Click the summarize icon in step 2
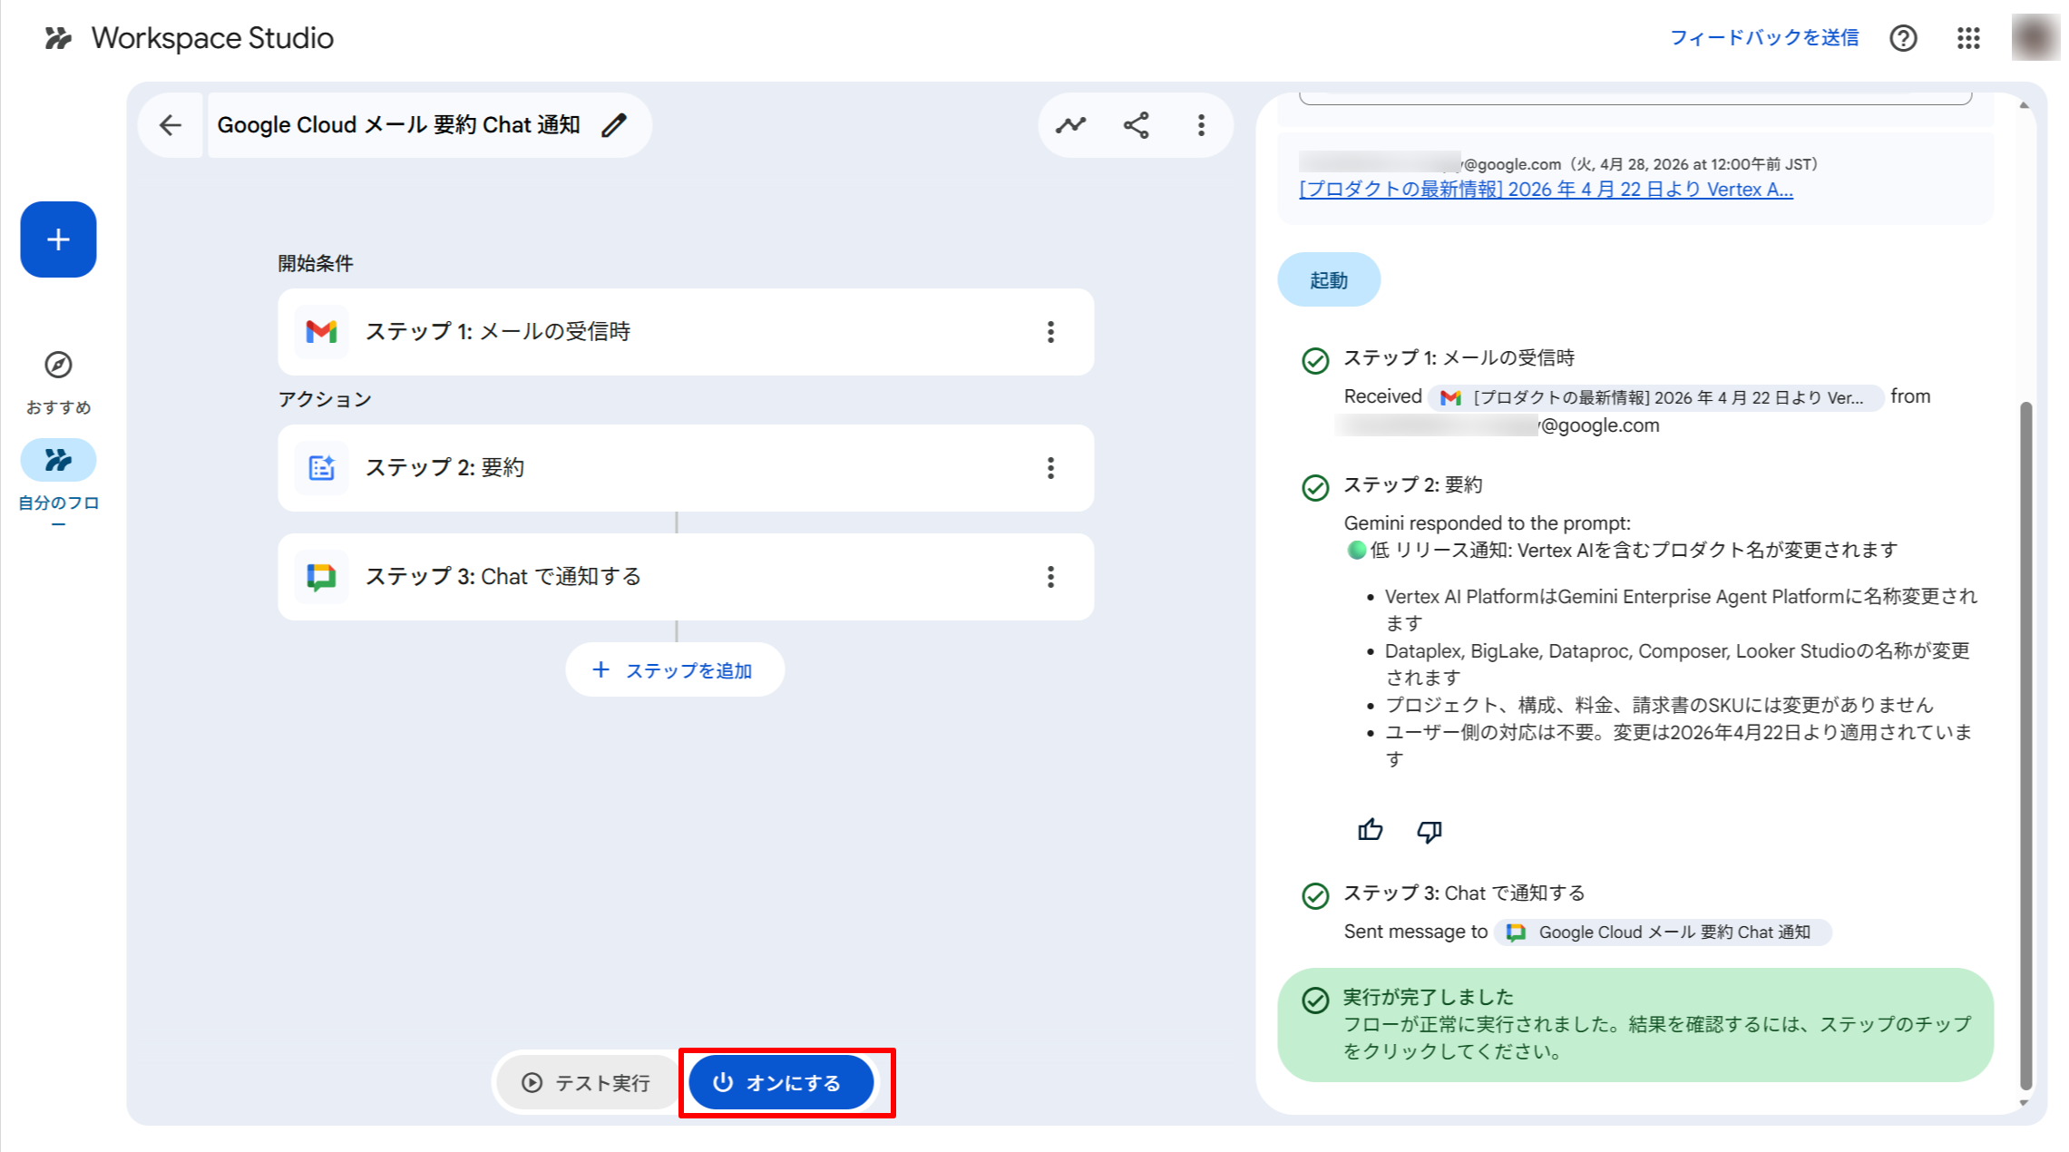This screenshot has width=2069, height=1152. coord(321,468)
